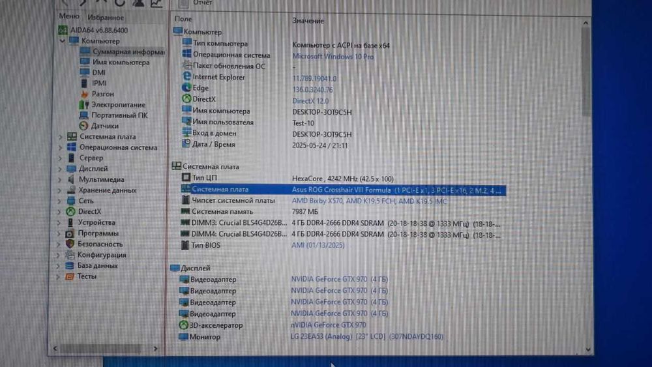Screen dimensions: 652x367
Task: Click the Поле column header
Action: click(183, 19)
